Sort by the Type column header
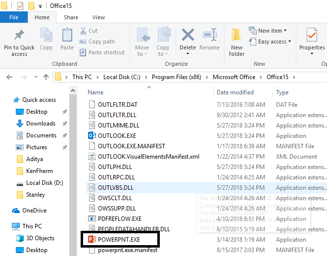 pos(282,92)
